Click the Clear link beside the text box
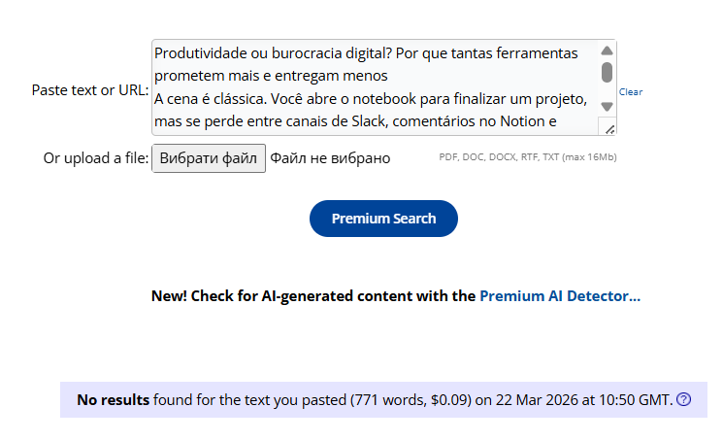This screenshot has height=441, width=723. [631, 92]
